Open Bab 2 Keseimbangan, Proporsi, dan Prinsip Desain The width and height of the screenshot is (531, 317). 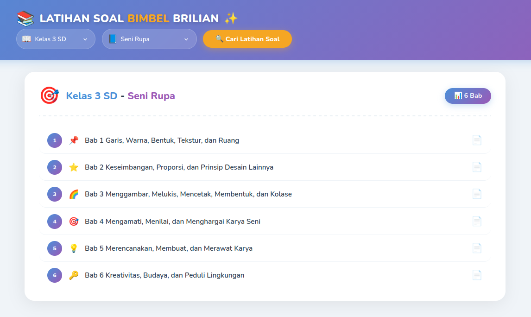[265, 167]
